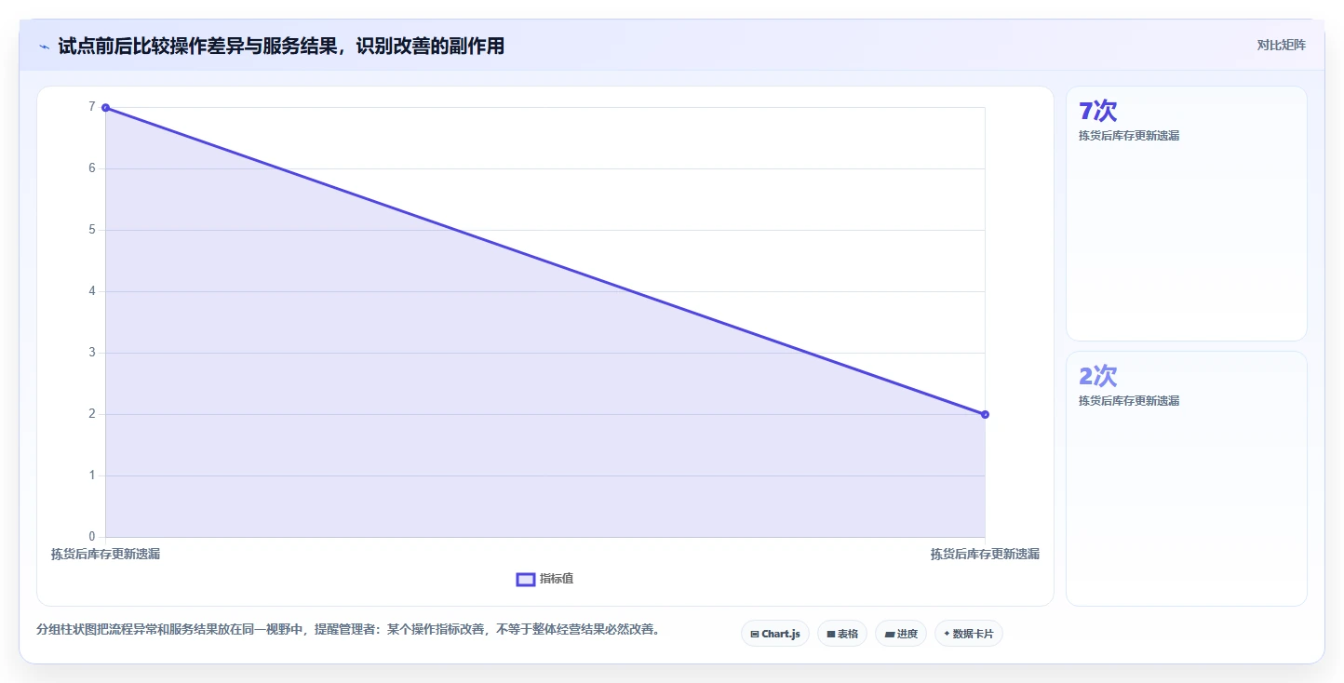Open the 数据卡片 chip
The width and height of the screenshot is (1344, 683).
click(x=969, y=634)
